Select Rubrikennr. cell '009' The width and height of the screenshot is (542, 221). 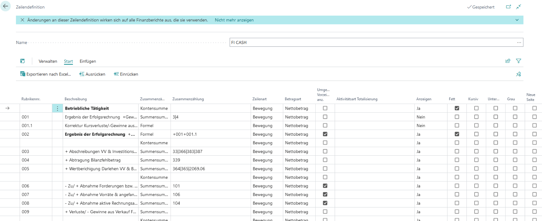pos(36,212)
